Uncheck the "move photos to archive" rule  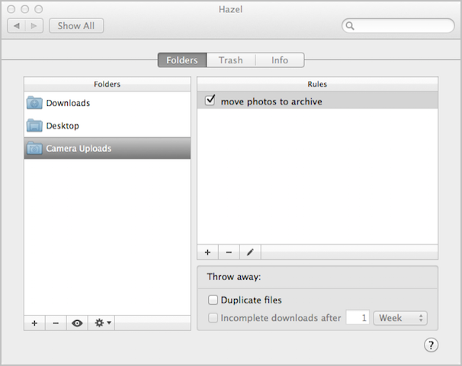(x=210, y=100)
